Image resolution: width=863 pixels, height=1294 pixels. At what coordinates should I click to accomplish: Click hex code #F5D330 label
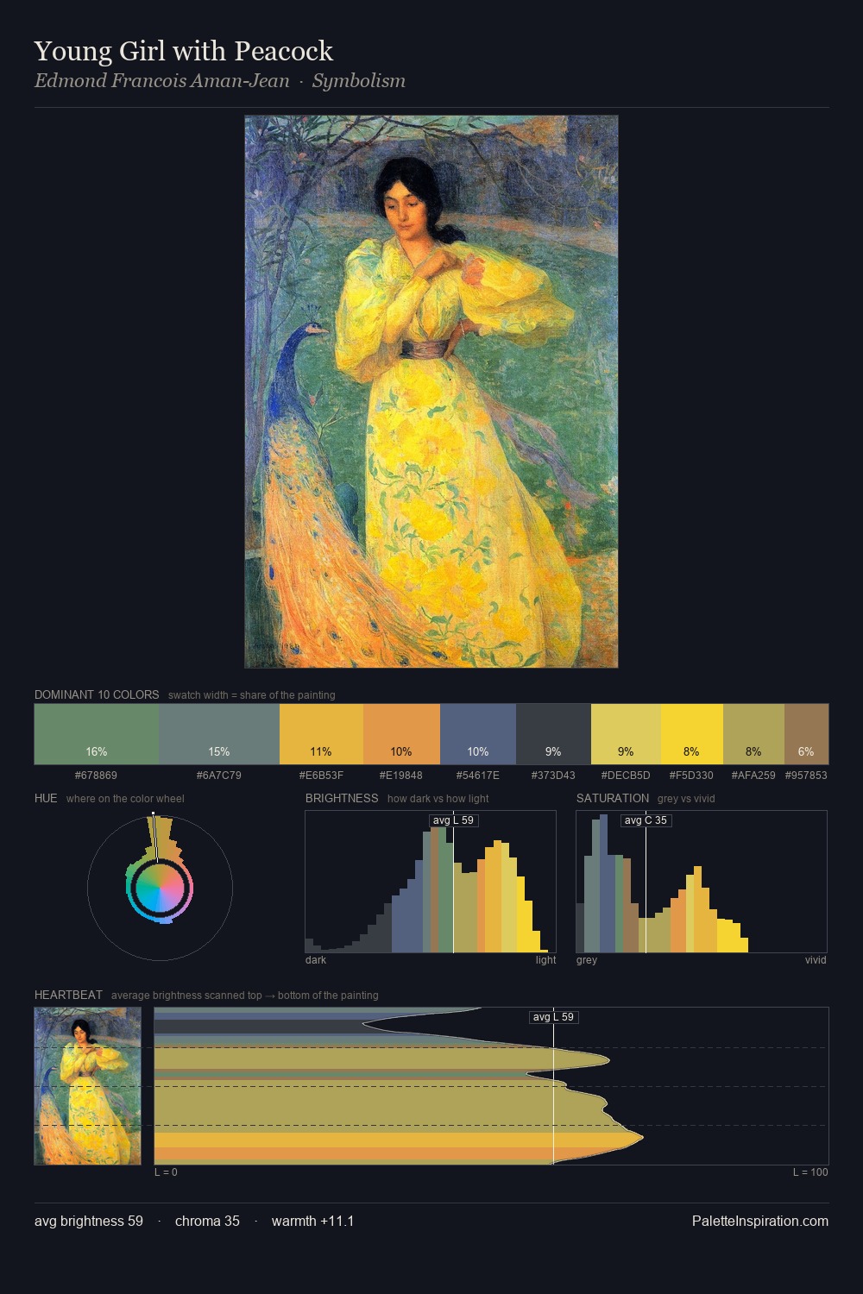[691, 776]
